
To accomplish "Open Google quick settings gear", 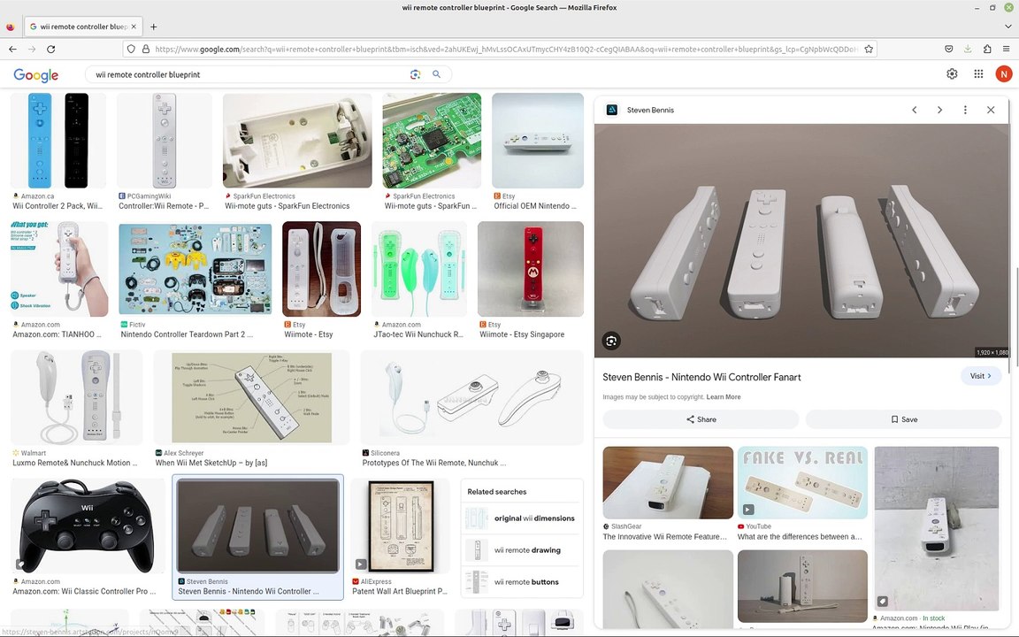I will tap(952, 74).
